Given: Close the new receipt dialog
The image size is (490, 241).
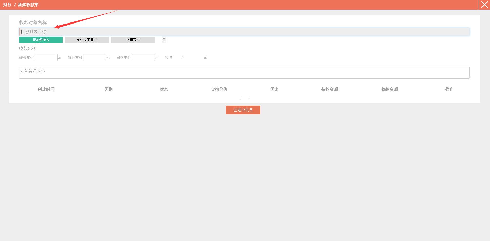Looking at the screenshot, I should click(x=484, y=5).
